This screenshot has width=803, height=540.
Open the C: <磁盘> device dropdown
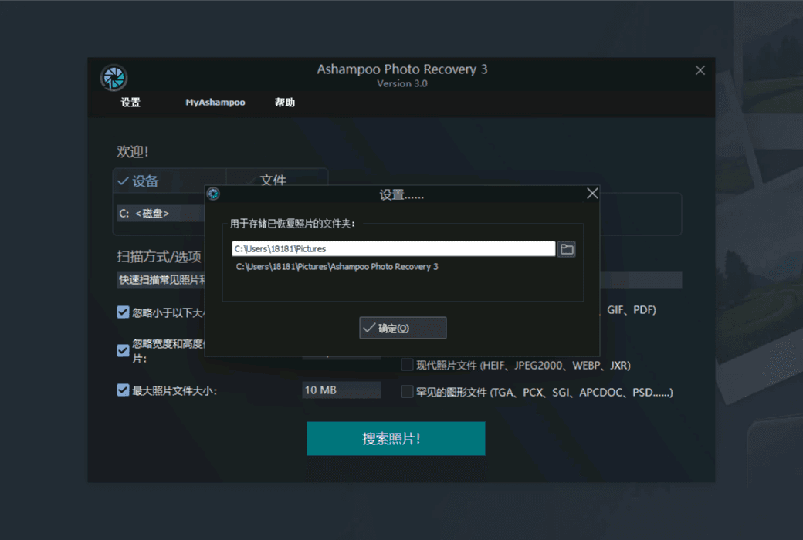(x=161, y=214)
